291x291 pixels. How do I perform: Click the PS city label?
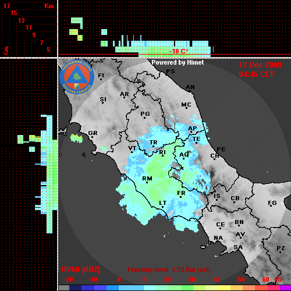click(171, 72)
